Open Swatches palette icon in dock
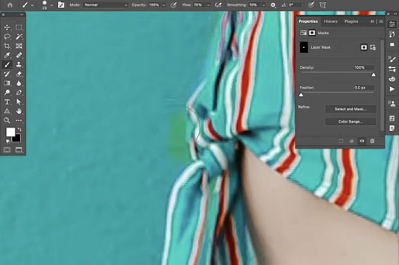Viewport: 399px width, 265px height. tap(392, 79)
